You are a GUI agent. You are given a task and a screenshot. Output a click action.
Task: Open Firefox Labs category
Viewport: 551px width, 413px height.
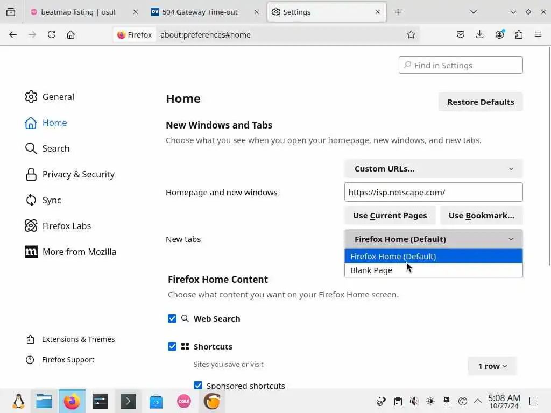[x=58, y=226]
